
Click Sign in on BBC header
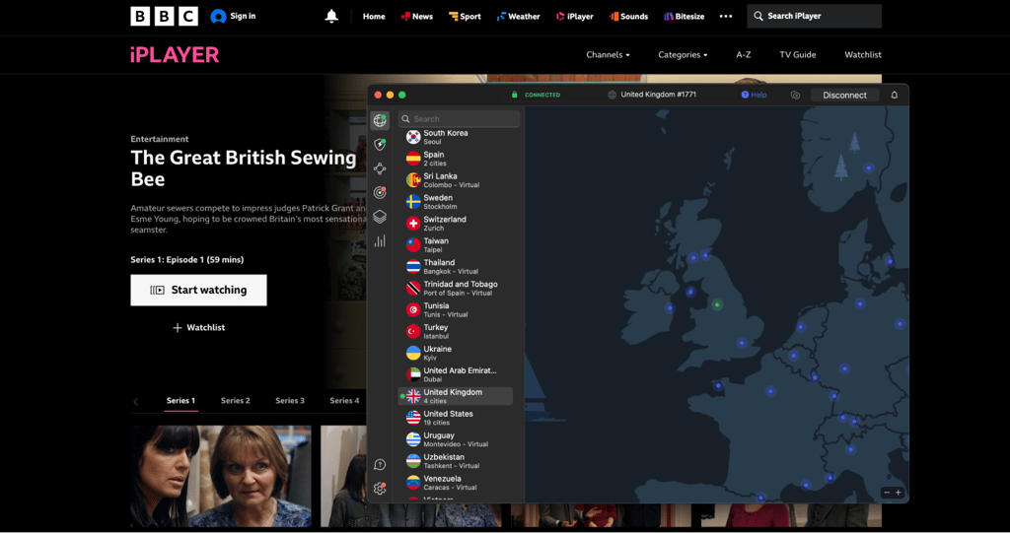pyautogui.click(x=233, y=16)
